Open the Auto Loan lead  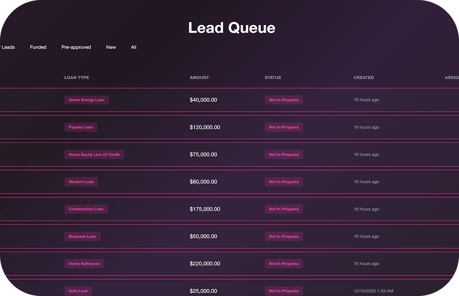click(x=78, y=291)
